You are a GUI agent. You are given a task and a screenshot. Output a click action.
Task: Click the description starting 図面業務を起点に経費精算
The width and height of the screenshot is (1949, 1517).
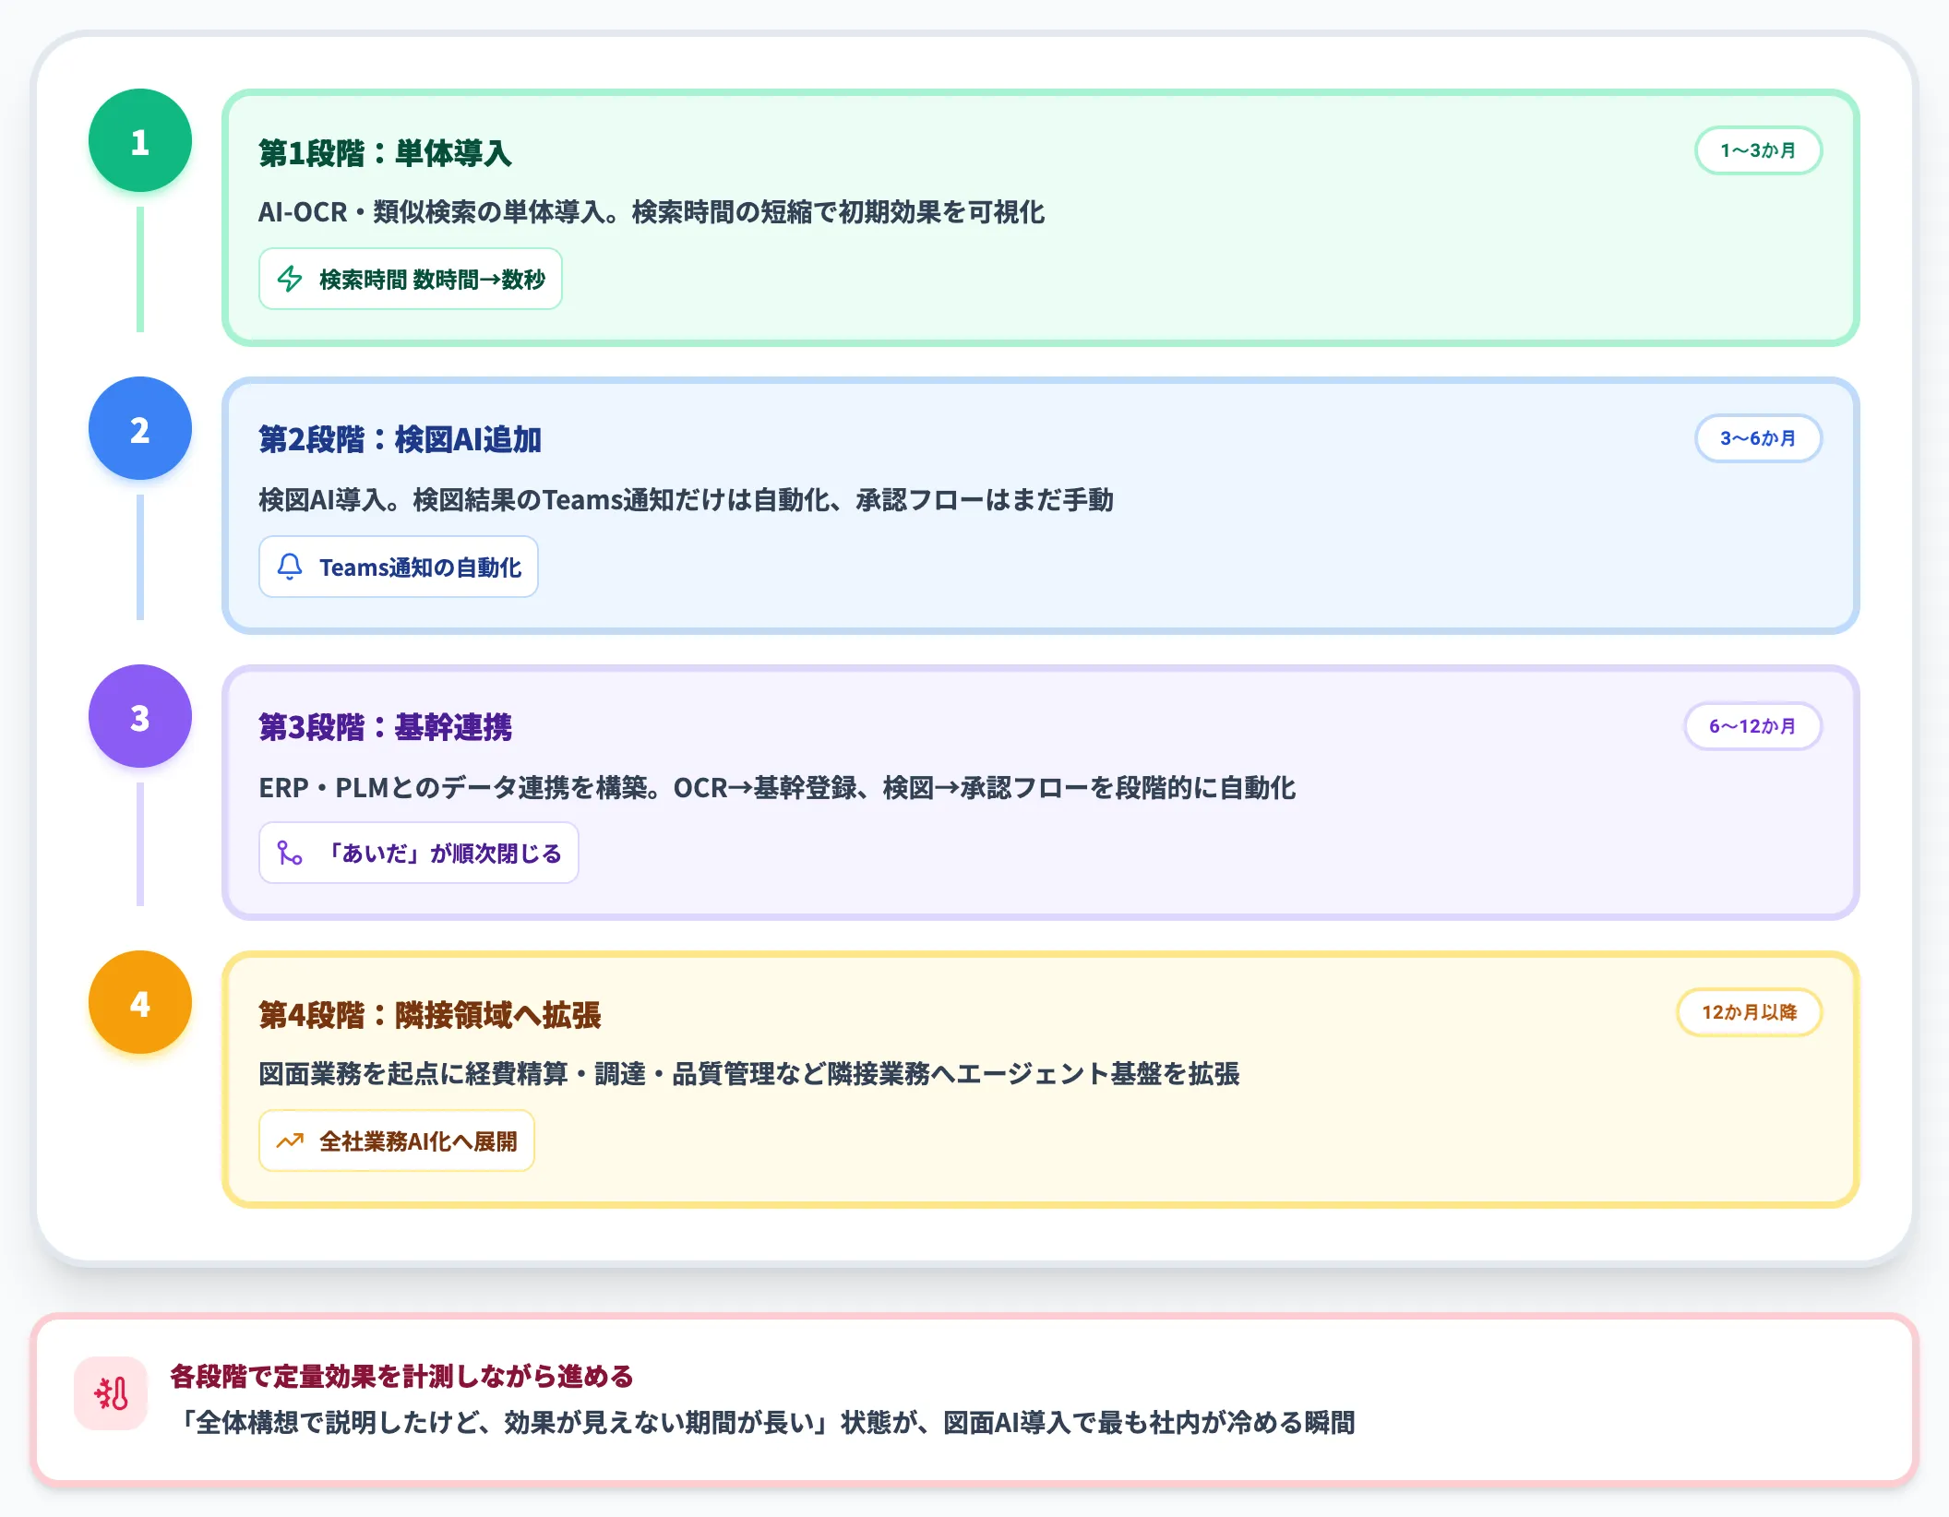pos(748,1073)
